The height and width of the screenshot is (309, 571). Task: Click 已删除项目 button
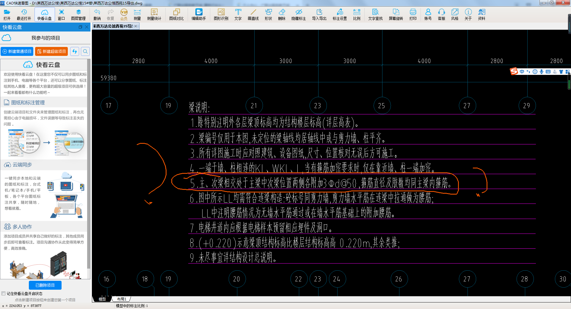pos(45,285)
